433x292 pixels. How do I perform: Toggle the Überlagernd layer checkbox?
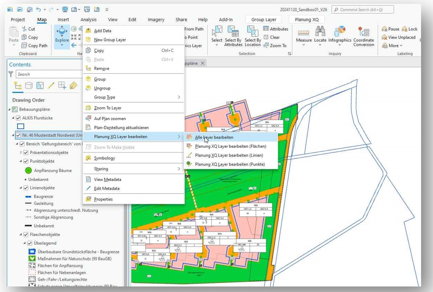(x=30, y=243)
